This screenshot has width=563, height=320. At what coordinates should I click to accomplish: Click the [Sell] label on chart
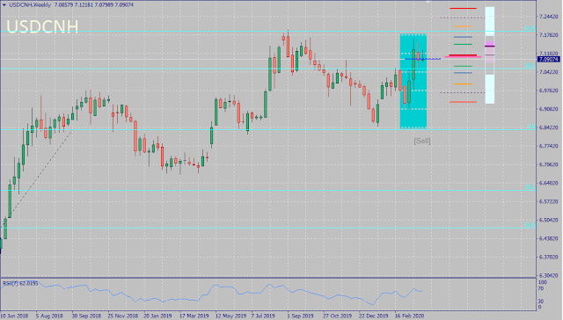click(x=422, y=141)
